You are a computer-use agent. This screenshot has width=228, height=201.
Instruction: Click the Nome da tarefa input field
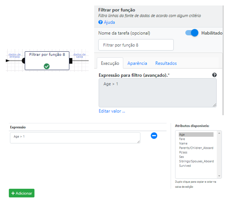pos(136,45)
